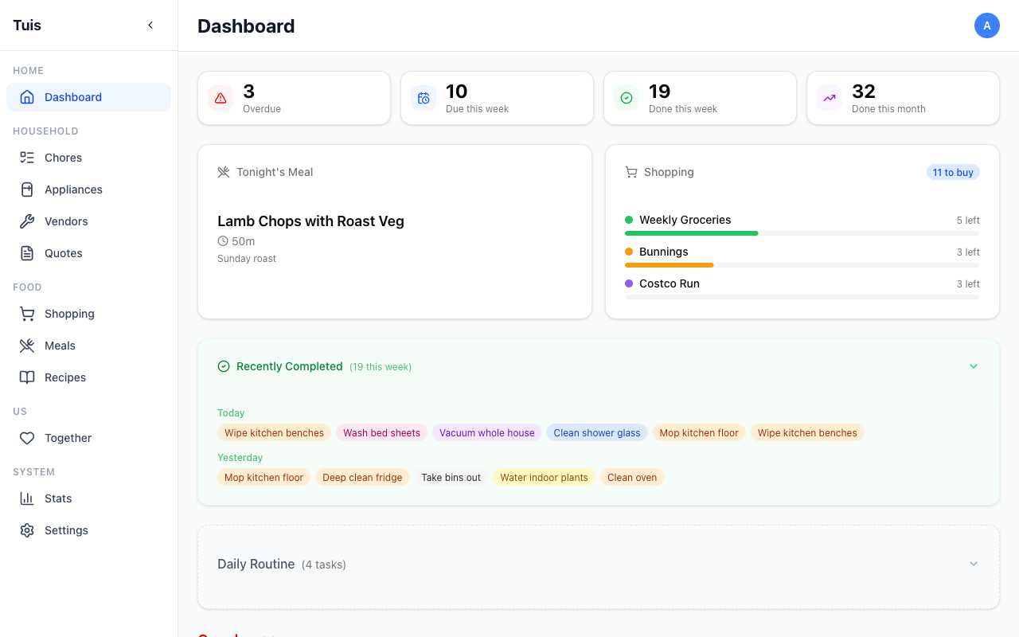Screen dimensions: 1019x637
Task: Toggle the Clean oven completed chip
Action: pyautogui.click(x=632, y=477)
